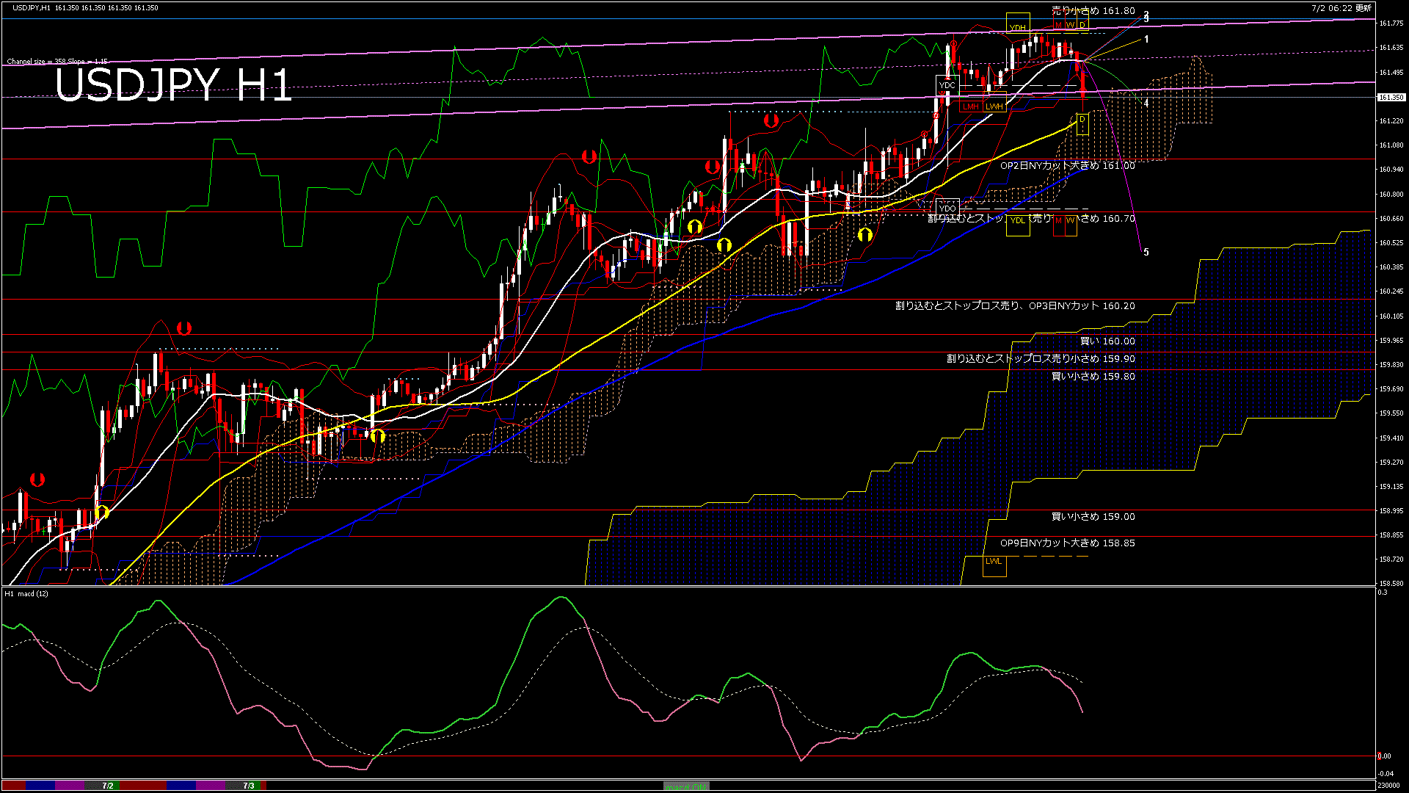The image size is (1409, 793).
Task: Click the 7/3 date marker on session bar
Action: tap(249, 786)
